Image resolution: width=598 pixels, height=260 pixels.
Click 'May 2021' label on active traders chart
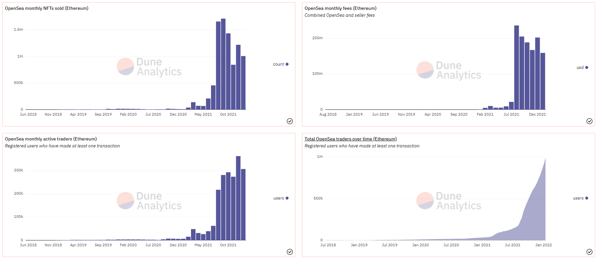tap(203, 245)
